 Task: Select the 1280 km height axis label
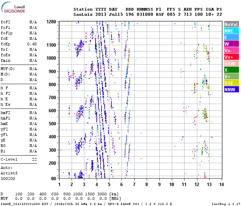[51, 22]
